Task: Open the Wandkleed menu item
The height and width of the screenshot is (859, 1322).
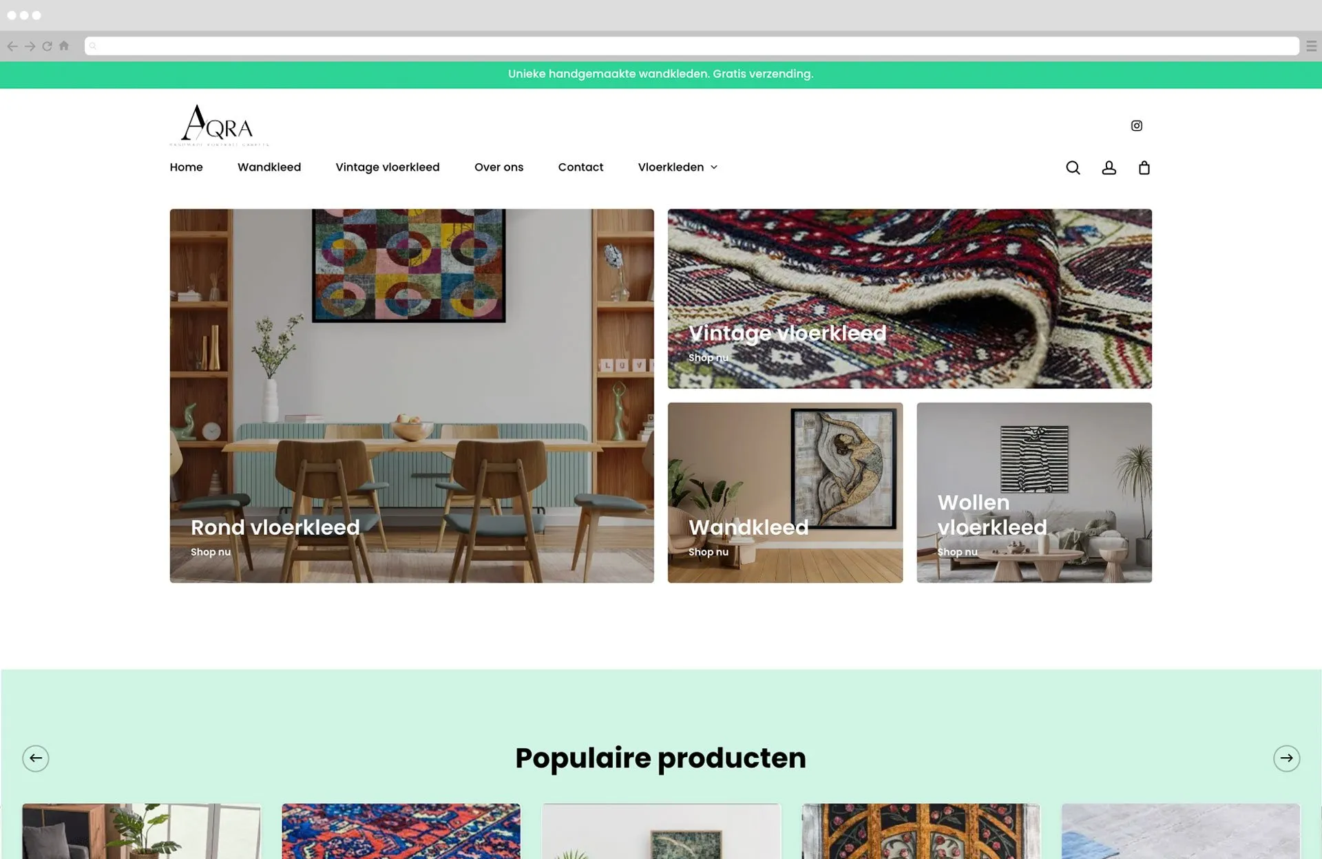Action: point(269,167)
